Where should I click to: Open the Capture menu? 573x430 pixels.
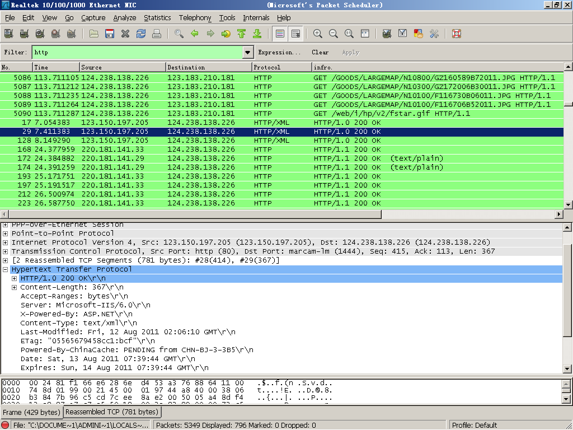[x=93, y=17]
